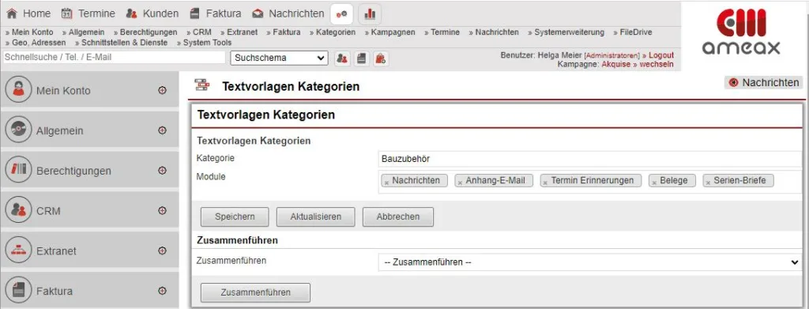Click the Textvorlagen Kategorien header icon
Image resolution: width=809 pixels, height=309 pixels.
(201, 85)
